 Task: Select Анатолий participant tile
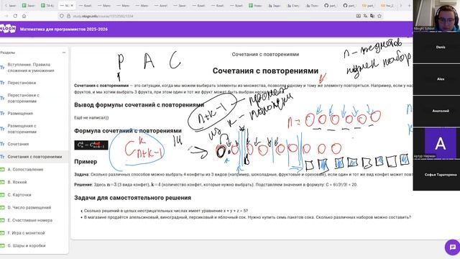[x=436, y=111]
